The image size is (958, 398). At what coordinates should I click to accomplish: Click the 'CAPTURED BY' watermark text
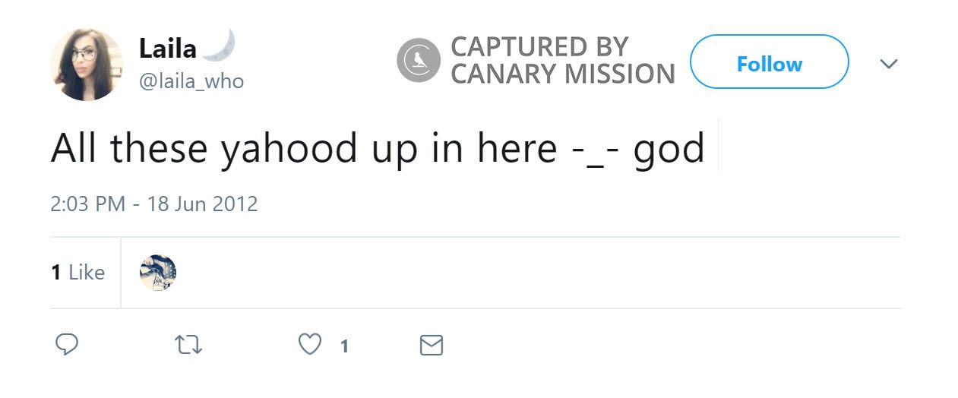point(539,47)
